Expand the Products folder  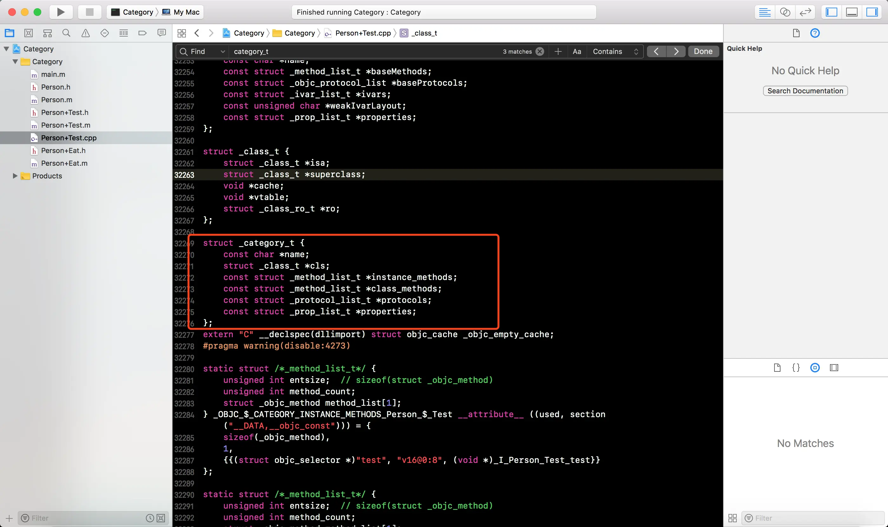[x=15, y=176]
